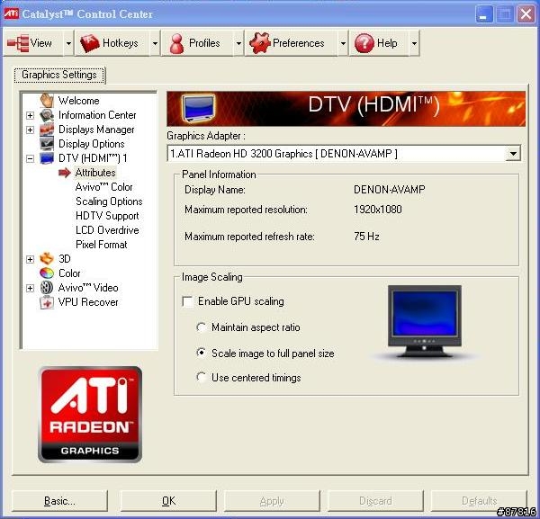
Task: Click the Hotkeys toolbar label
Action: pyautogui.click(x=121, y=43)
